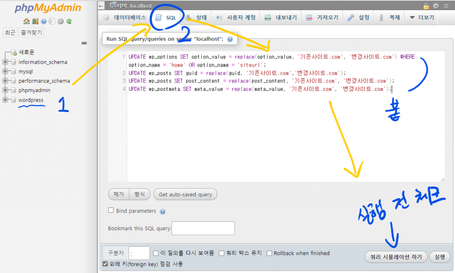Click the phpMyAdmin logo
This screenshot has height=273, width=455.
point(48,8)
